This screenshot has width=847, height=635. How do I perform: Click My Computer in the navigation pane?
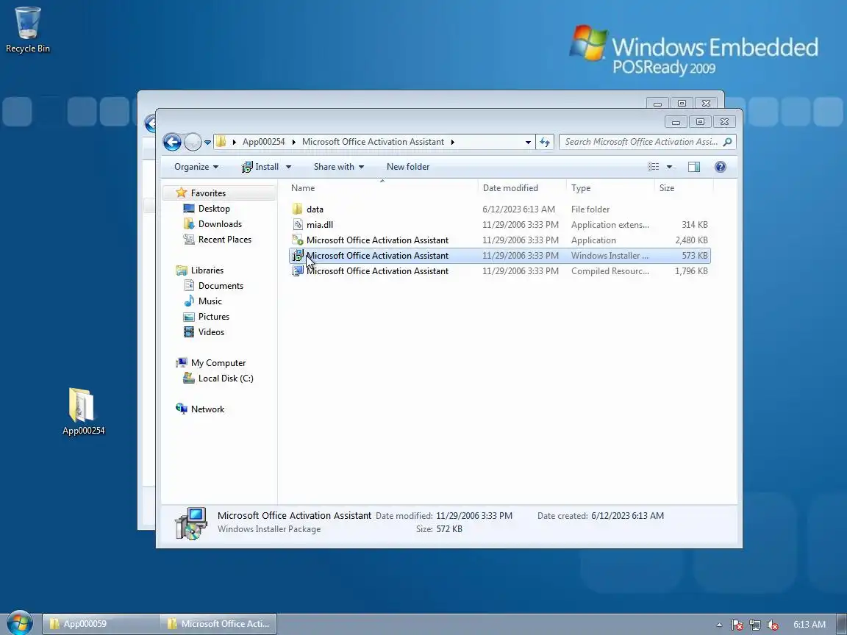tap(218, 363)
